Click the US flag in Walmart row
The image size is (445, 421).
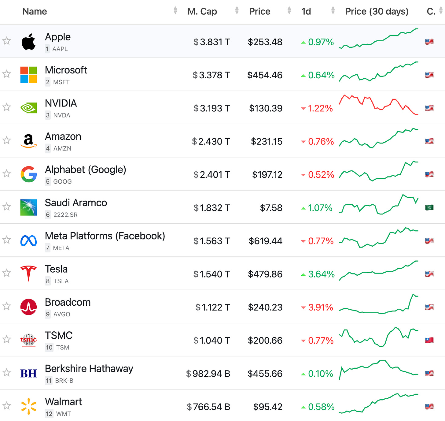(429, 407)
